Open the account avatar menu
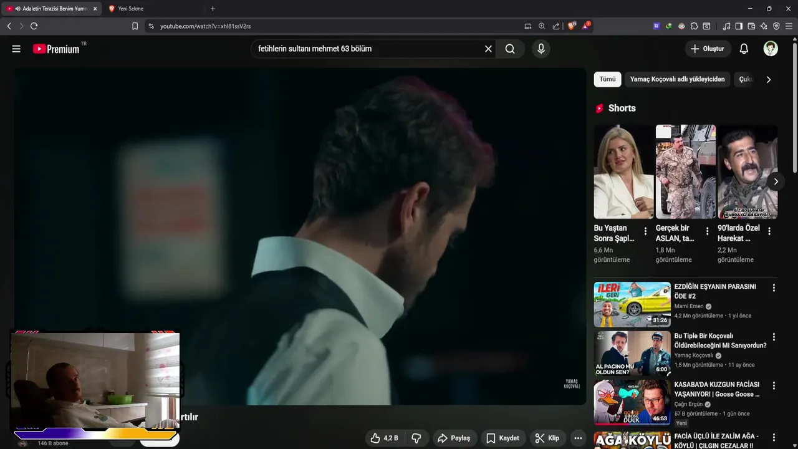This screenshot has height=449, width=798. coord(771,49)
